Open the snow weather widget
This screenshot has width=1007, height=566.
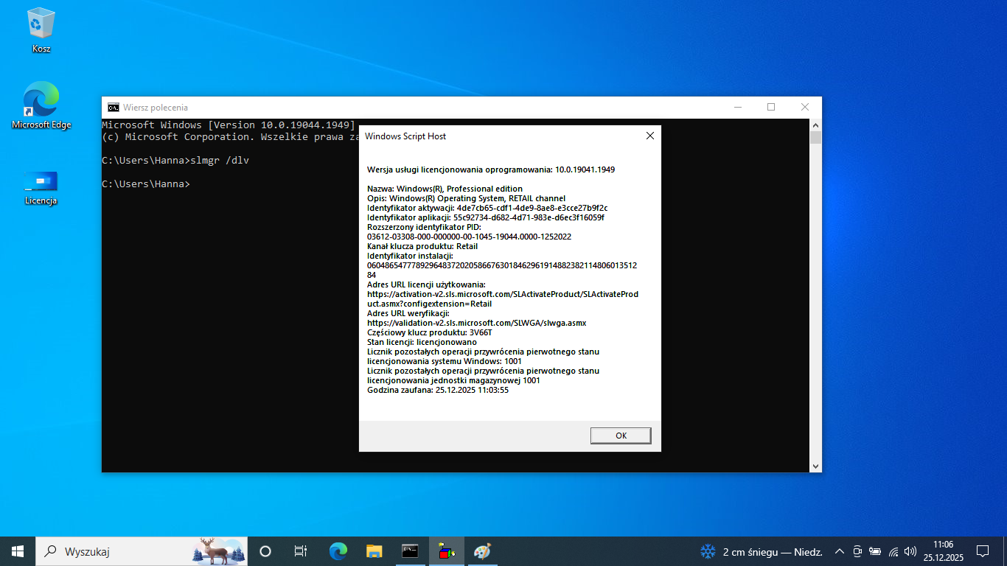pyautogui.click(x=761, y=551)
